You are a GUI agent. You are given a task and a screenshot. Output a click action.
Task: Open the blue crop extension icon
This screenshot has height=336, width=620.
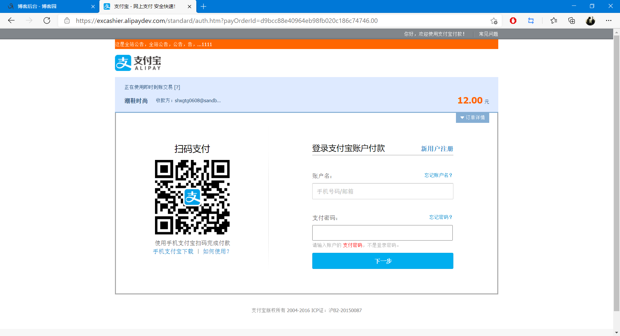531,21
